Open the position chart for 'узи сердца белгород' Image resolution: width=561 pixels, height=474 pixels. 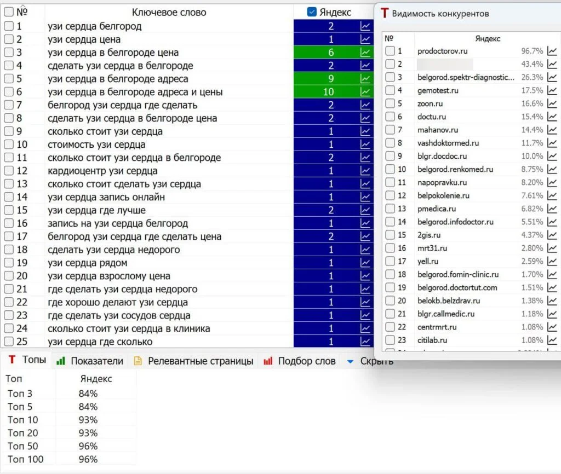pos(365,26)
